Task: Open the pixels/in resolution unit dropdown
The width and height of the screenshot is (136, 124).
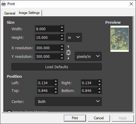Action: coord(88,56)
